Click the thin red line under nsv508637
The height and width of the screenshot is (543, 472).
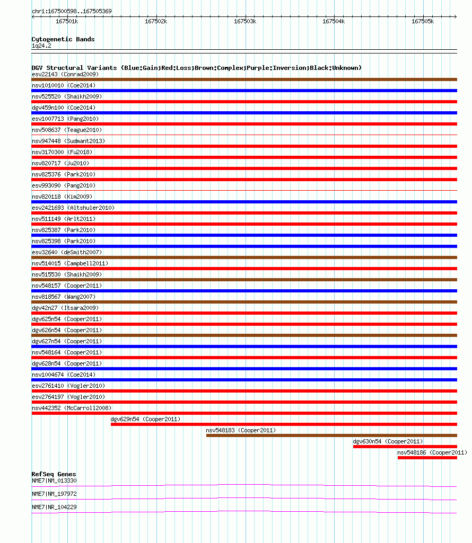tap(244, 135)
